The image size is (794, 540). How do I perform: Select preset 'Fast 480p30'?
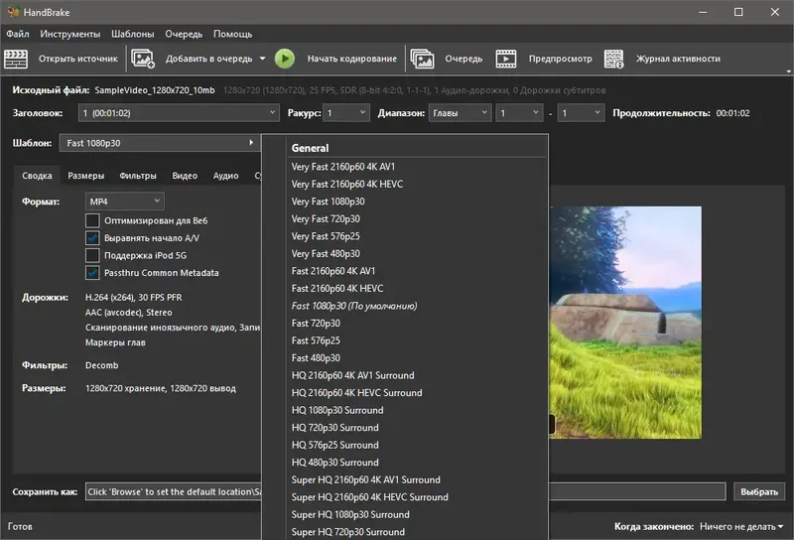tap(316, 358)
